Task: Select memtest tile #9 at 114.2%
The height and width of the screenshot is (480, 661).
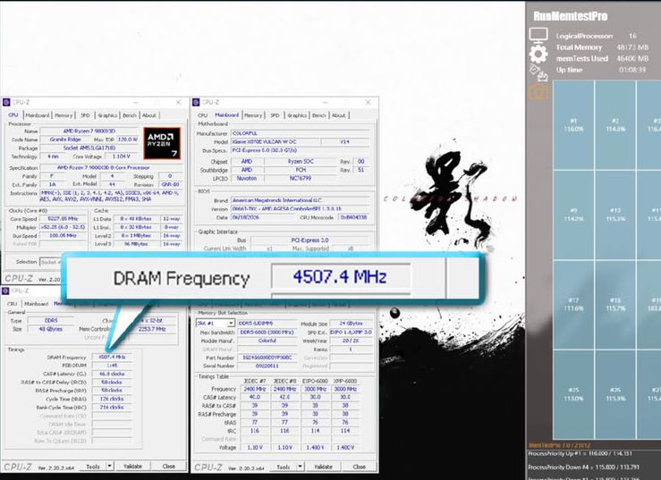Action: pos(573,215)
